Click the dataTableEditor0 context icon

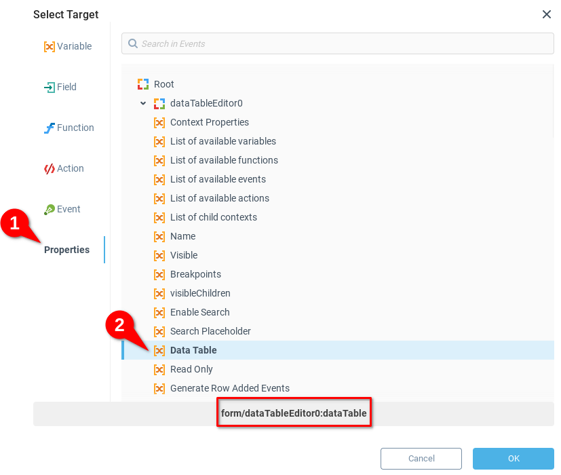159,103
